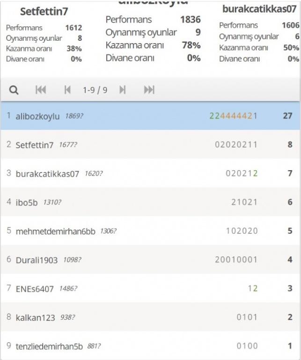Select alibozkoylu row in standings
301x360 pixels.
37,116
